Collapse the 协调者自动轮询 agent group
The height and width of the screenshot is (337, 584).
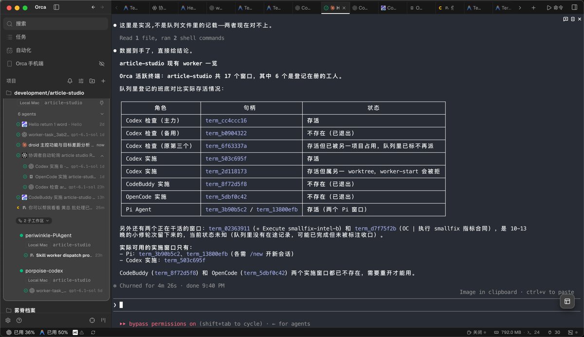tap(102, 156)
